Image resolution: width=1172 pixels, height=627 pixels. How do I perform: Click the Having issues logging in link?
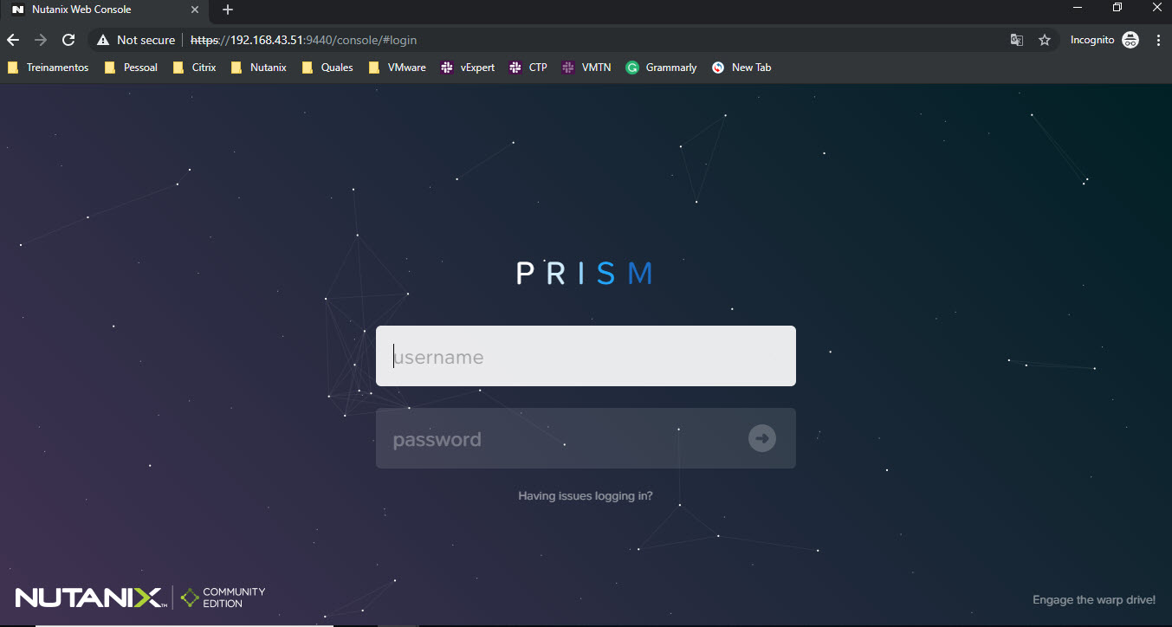point(586,496)
